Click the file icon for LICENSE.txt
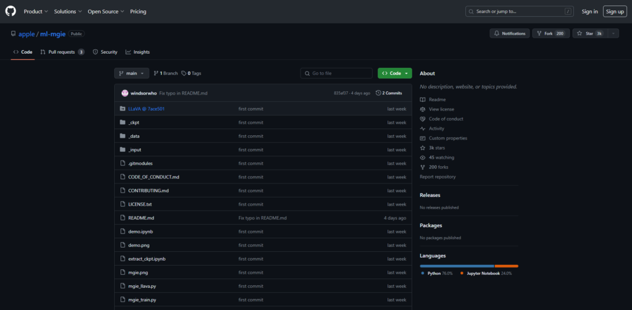Viewport: 632px width, 310px height. (x=123, y=204)
